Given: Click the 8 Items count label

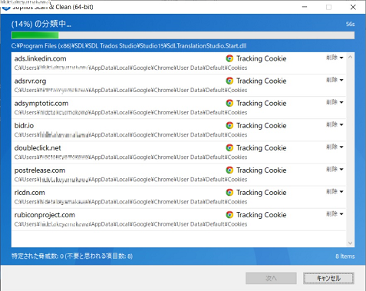Looking at the screenshot, I should (345, 256).
